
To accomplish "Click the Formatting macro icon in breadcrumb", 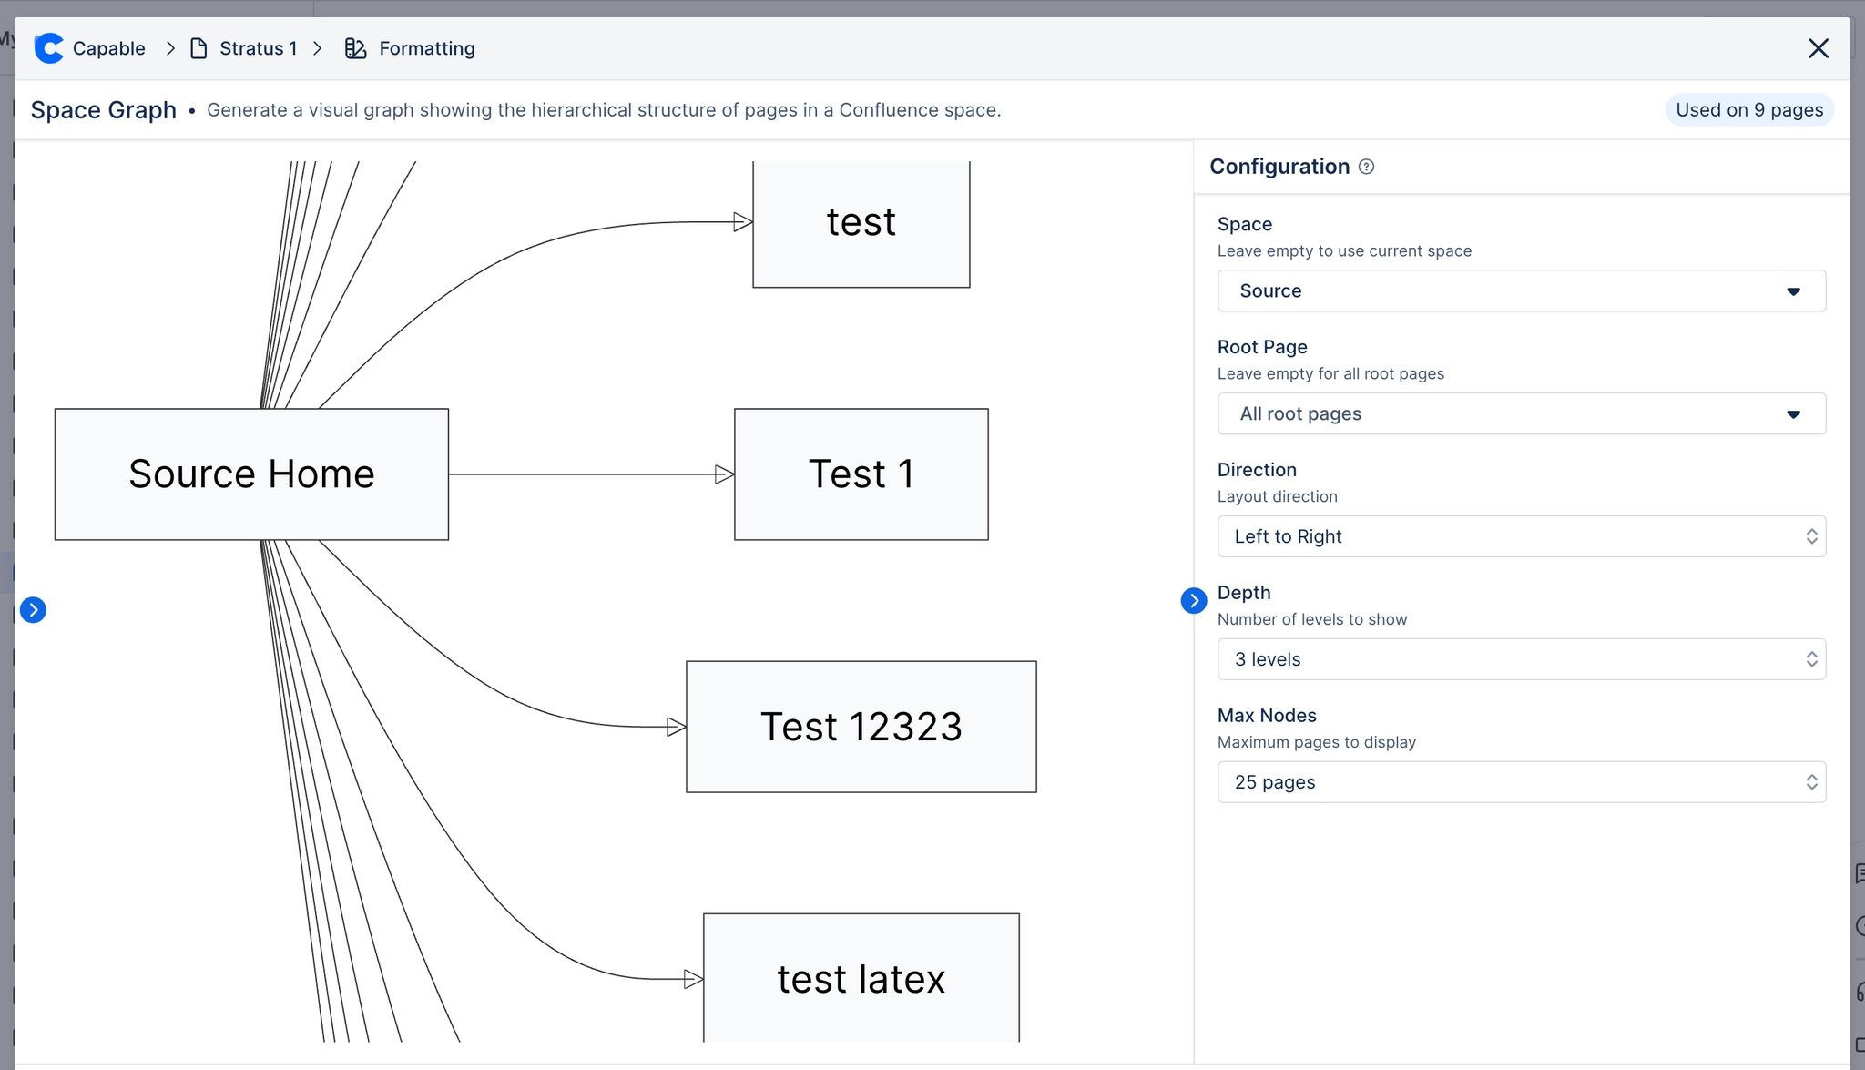I will click(x=354, y=48).
